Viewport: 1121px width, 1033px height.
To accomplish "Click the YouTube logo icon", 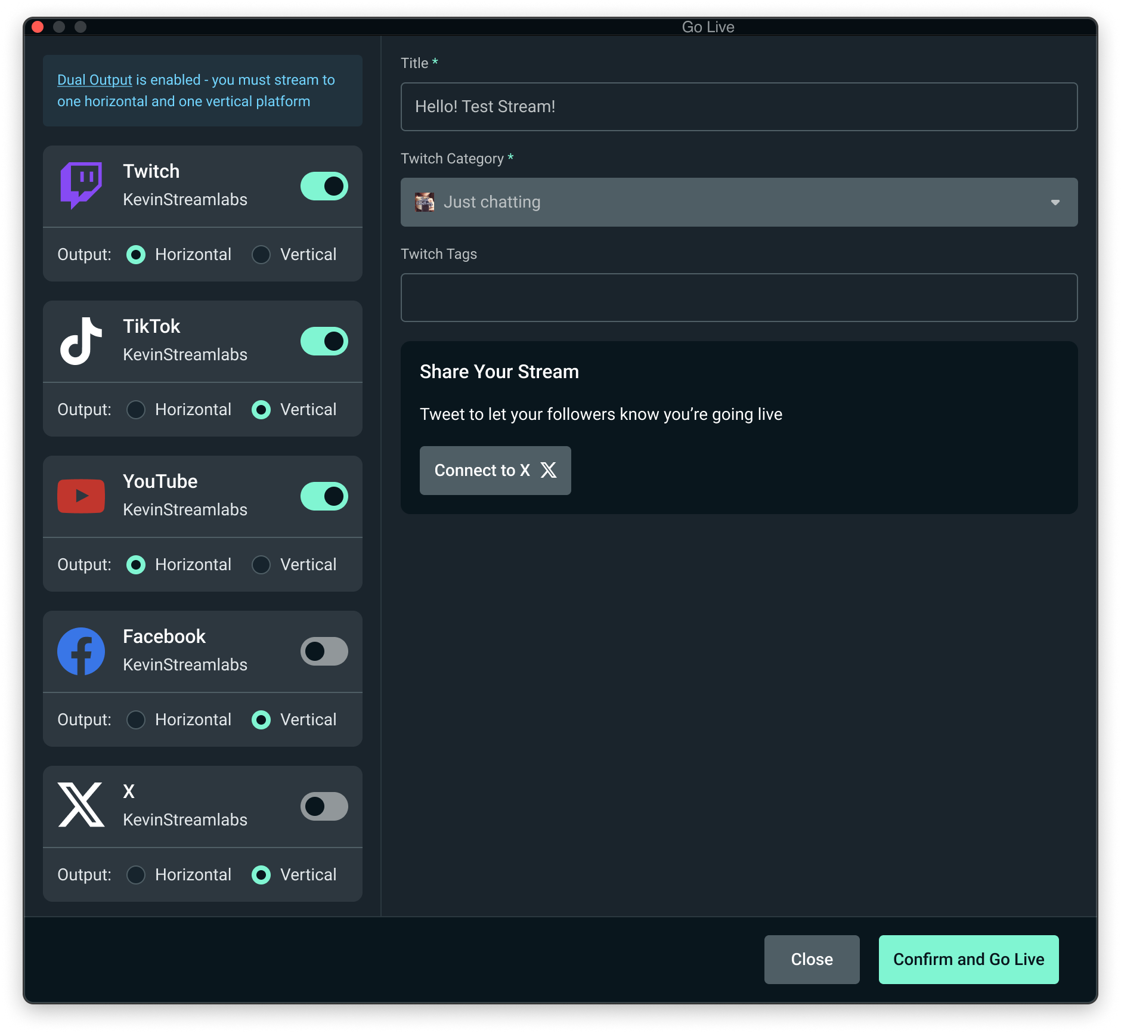I will pyautogui.click(x=81, y=496).
